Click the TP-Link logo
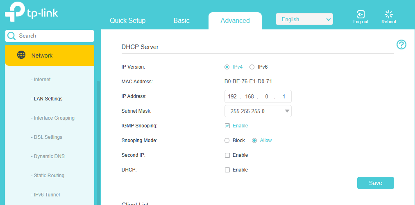The width and height of the screenshot is (415, 205). click(31, 12)
